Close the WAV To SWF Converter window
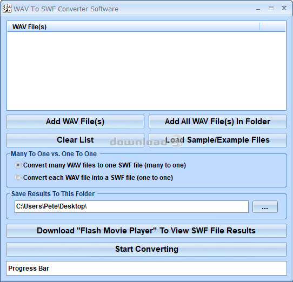This screenshot has width=293, height=282. 284,8
